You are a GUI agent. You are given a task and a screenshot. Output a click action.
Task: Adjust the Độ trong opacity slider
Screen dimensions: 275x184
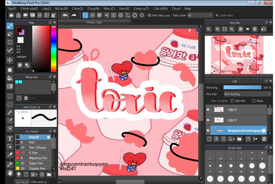coord(242,88)
